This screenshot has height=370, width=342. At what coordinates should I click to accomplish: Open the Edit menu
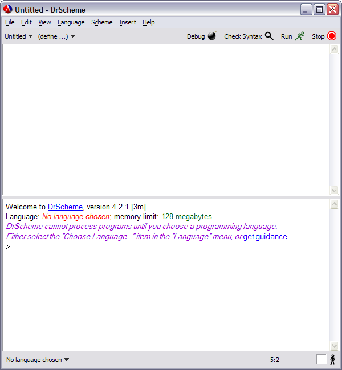26,22
